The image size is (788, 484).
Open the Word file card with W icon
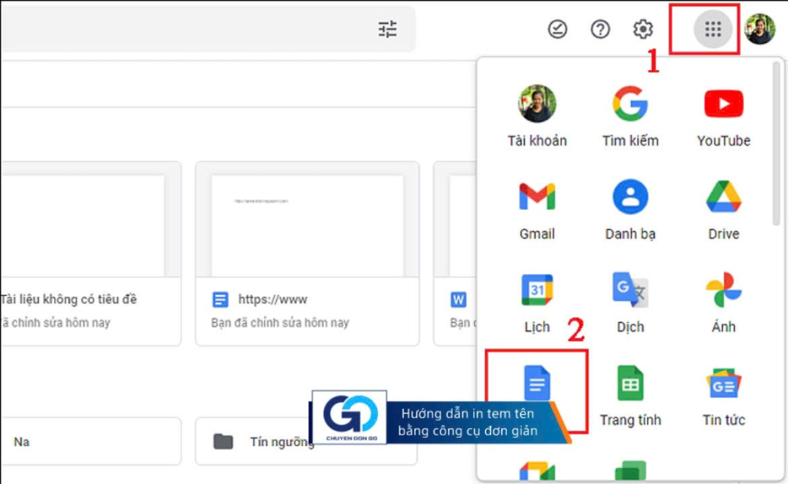click(455, 254)
